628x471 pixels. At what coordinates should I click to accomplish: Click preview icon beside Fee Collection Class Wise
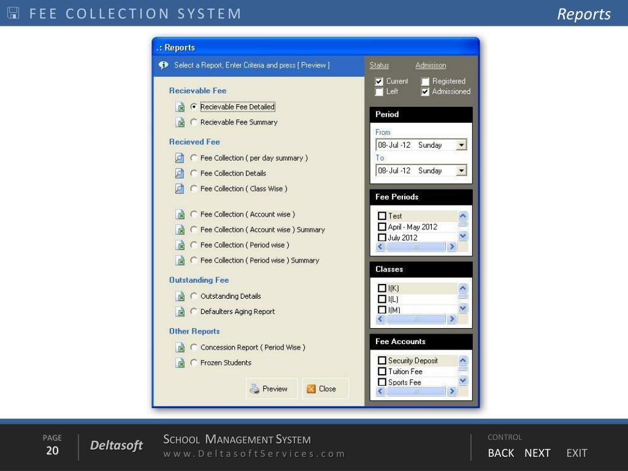[x=180, y=189]
